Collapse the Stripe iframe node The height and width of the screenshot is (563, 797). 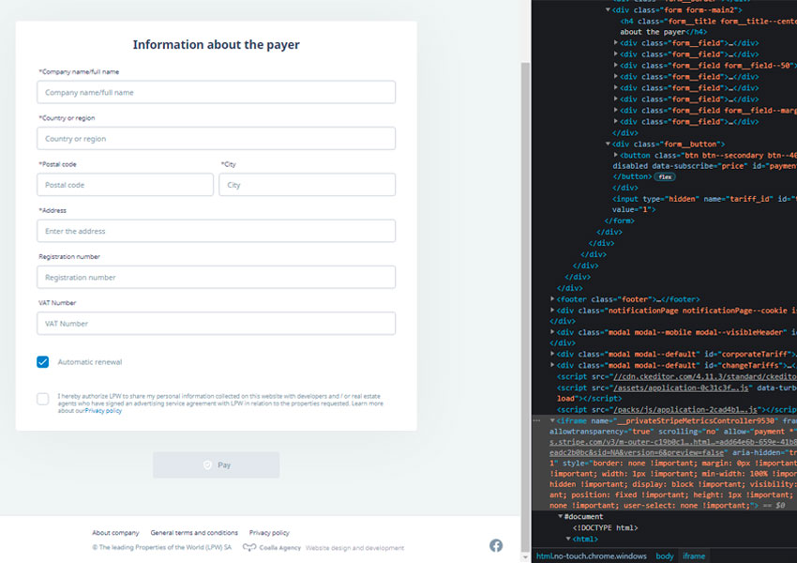tap(552, 420)
